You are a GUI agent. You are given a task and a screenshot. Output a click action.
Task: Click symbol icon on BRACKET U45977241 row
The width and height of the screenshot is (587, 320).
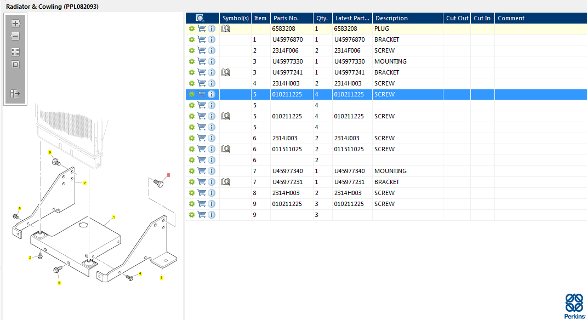click(x=225, y=72)
